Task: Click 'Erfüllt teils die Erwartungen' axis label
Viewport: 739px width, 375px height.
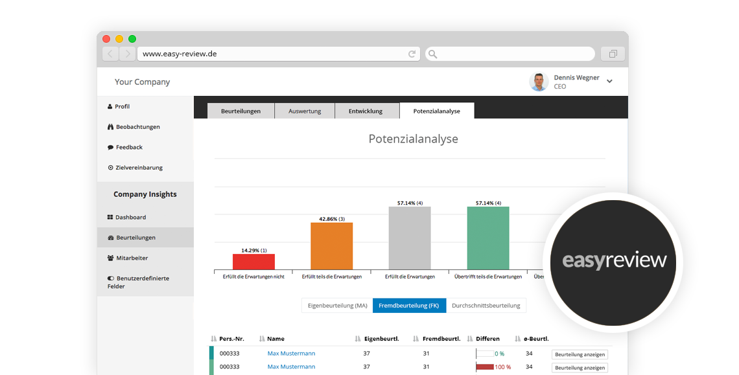Action: tap(332, 277)
